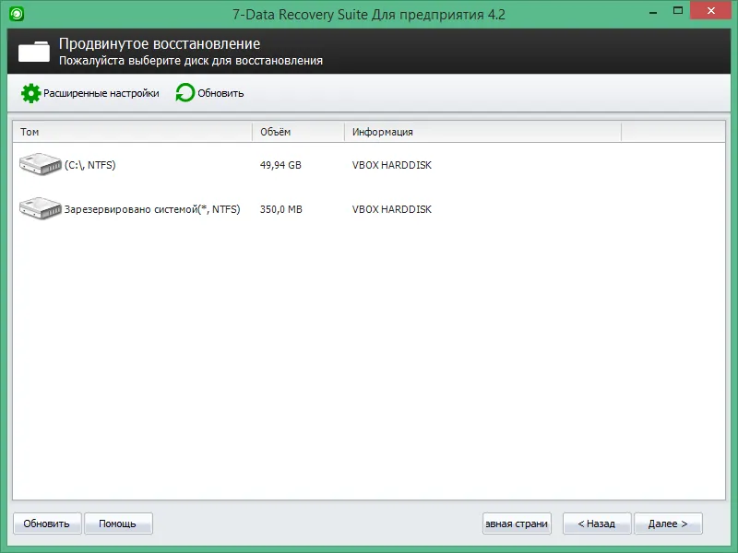
Task: Click the '350,0 MB' size cell
Action: click(281, 209)
